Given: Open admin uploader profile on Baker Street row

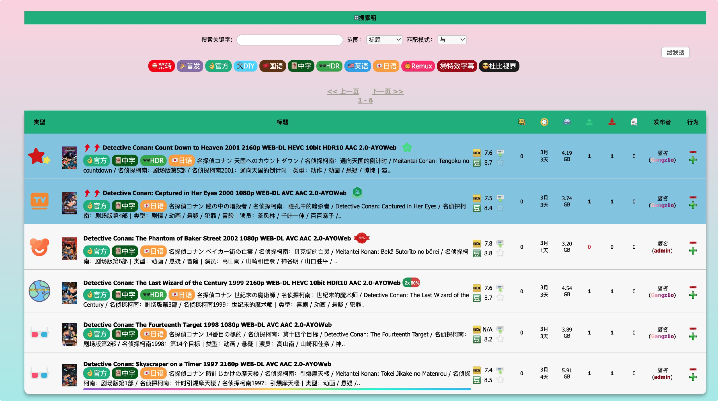Looking at the screenshot, I should 662,251.
